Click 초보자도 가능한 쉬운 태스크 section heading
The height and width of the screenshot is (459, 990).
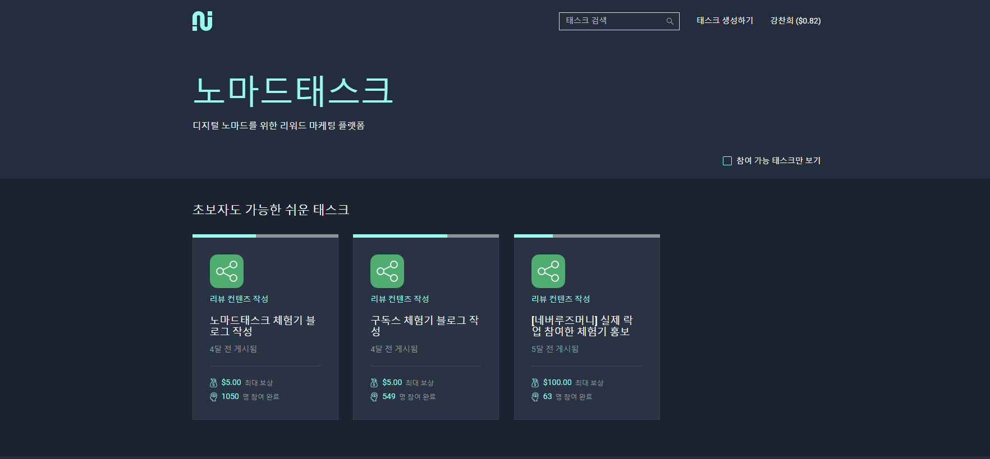(x=271, y=210)
